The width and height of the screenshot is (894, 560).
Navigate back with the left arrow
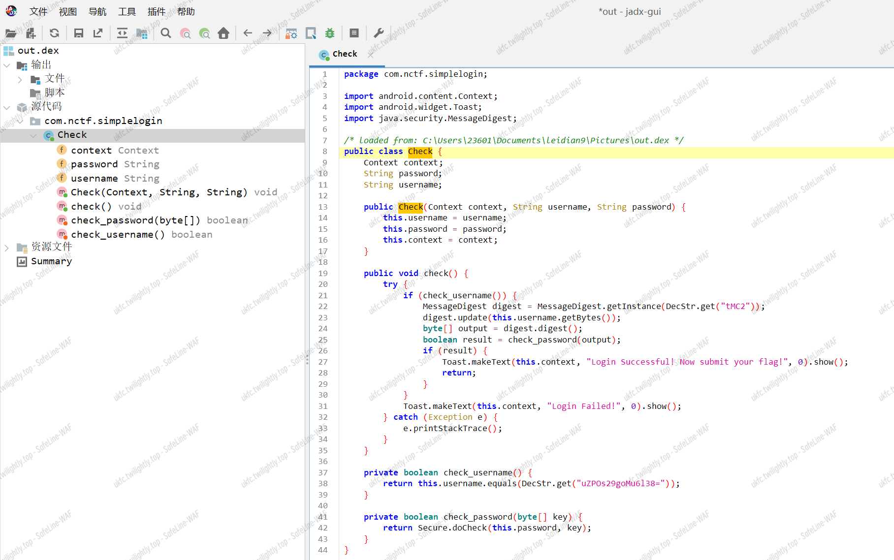[248, 33]
